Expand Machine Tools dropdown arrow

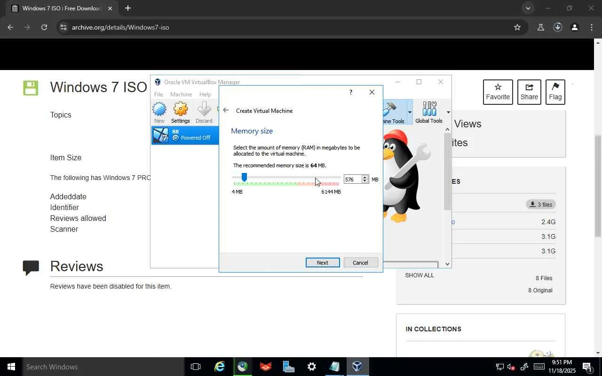410,112
